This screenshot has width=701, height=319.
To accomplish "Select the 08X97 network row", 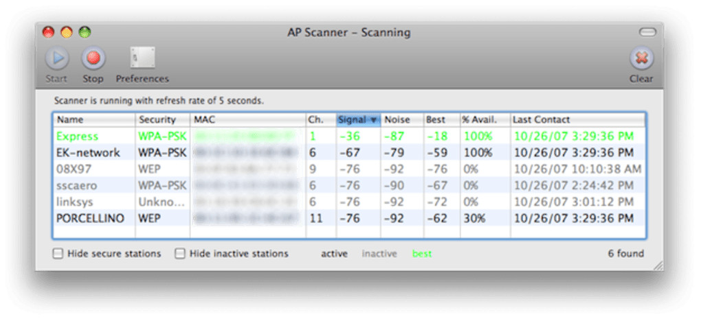I will click(349, 169).
